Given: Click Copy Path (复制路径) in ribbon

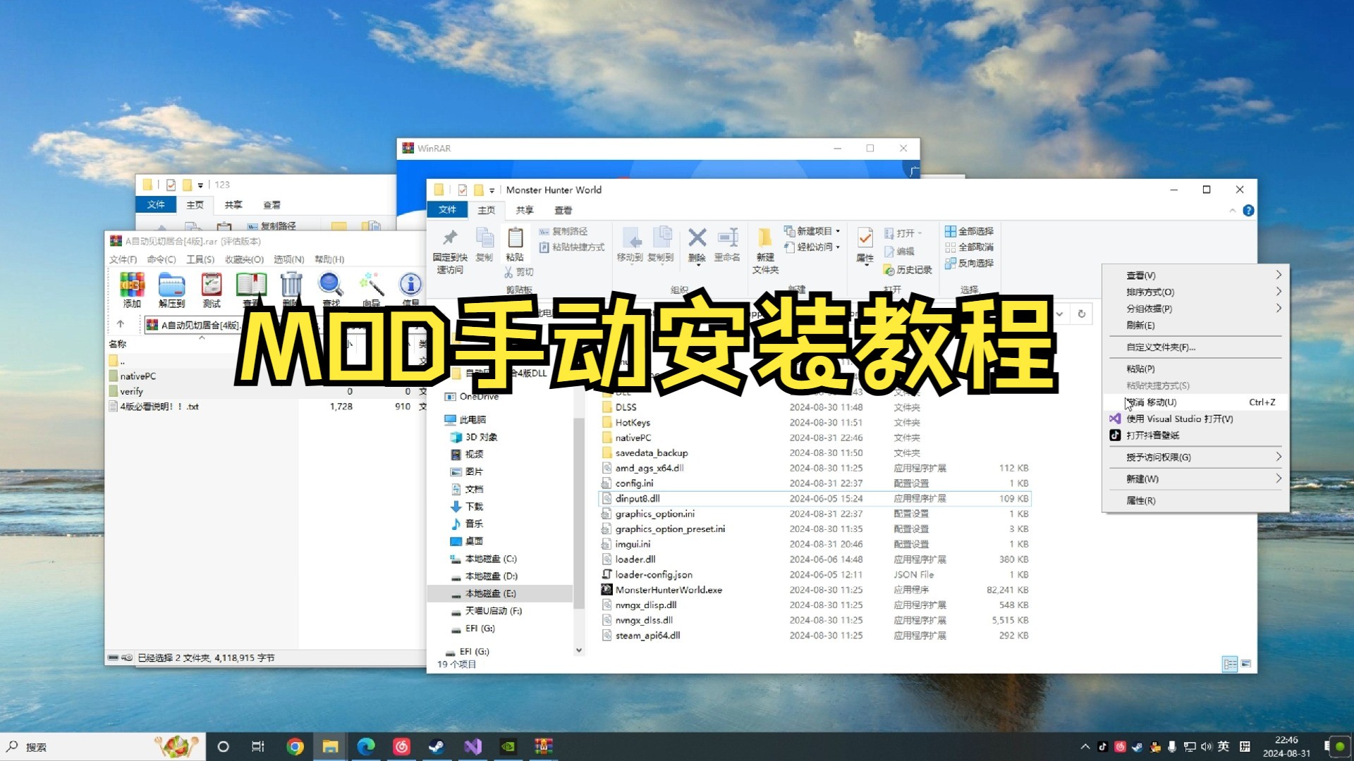Looking at the screenshot, I should [563, 231].
